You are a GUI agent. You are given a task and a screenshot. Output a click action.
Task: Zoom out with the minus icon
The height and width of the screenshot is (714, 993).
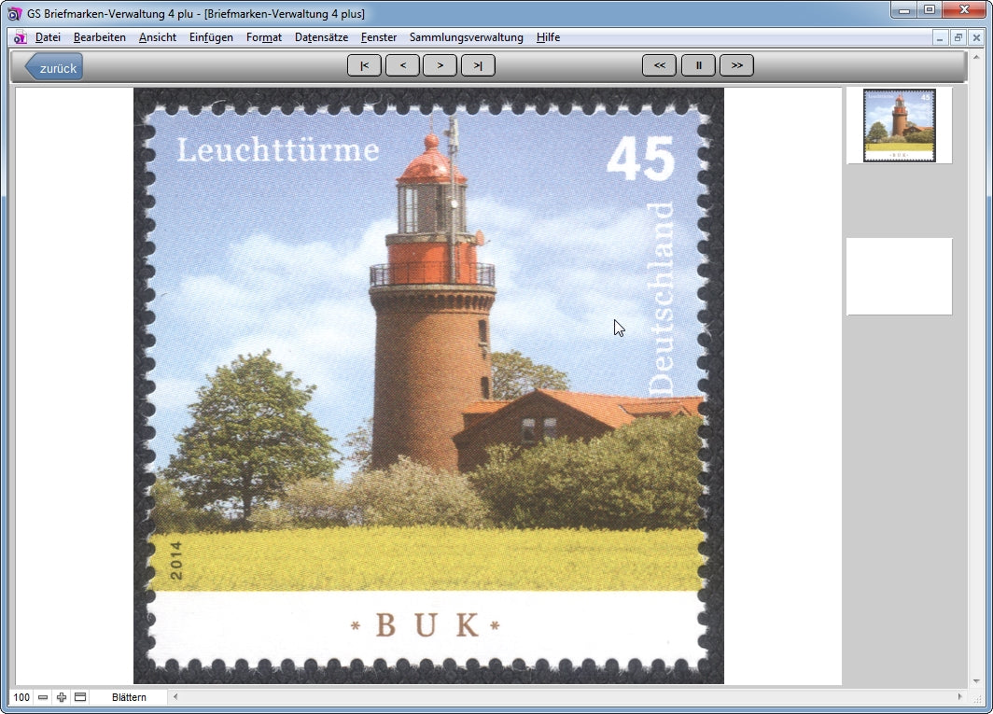[x=43, y=697]
